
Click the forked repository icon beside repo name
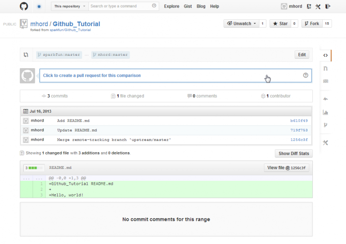click(x=24, y=24)
